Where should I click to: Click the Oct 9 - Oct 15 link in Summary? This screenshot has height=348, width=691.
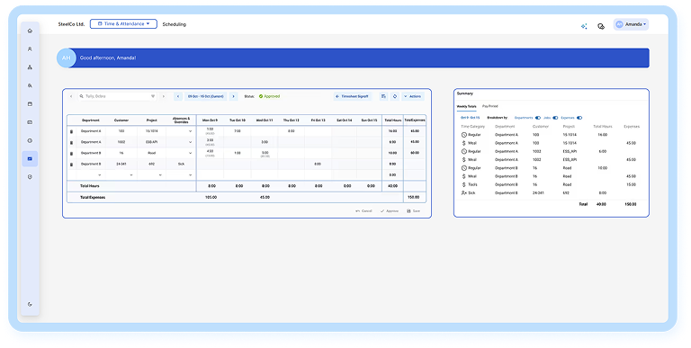pos(471,118)
